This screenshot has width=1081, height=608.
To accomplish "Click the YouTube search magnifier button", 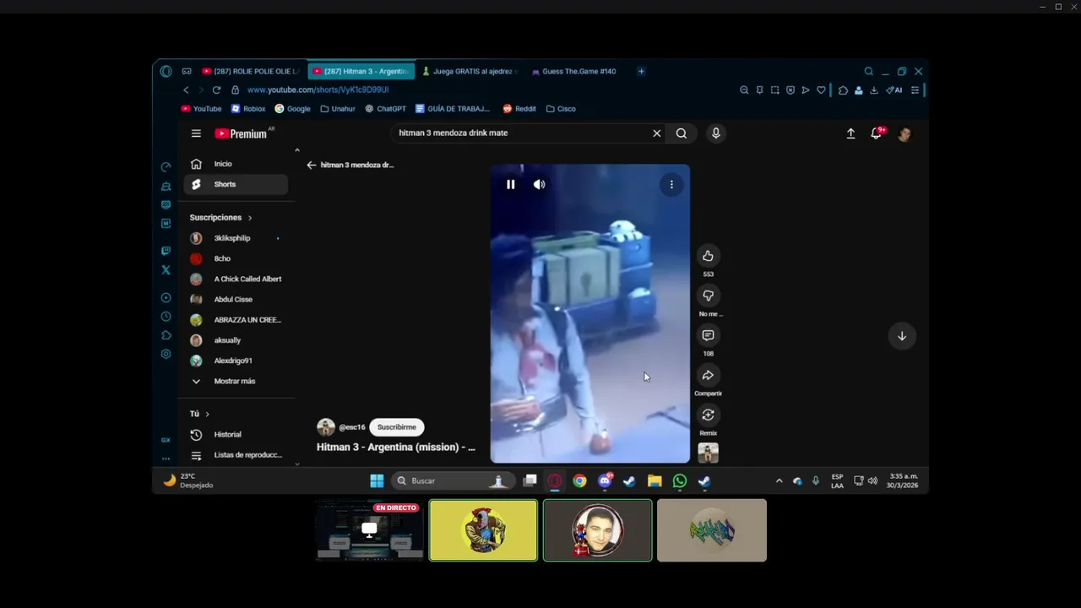I will click(681, 133).
